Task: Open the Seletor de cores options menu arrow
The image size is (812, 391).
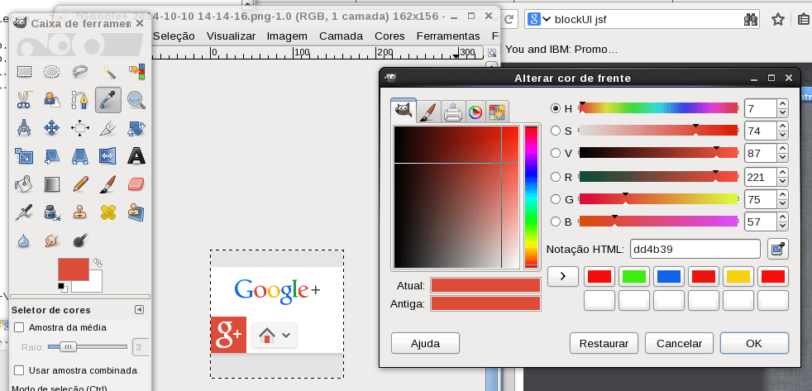Action: point(139,310)
